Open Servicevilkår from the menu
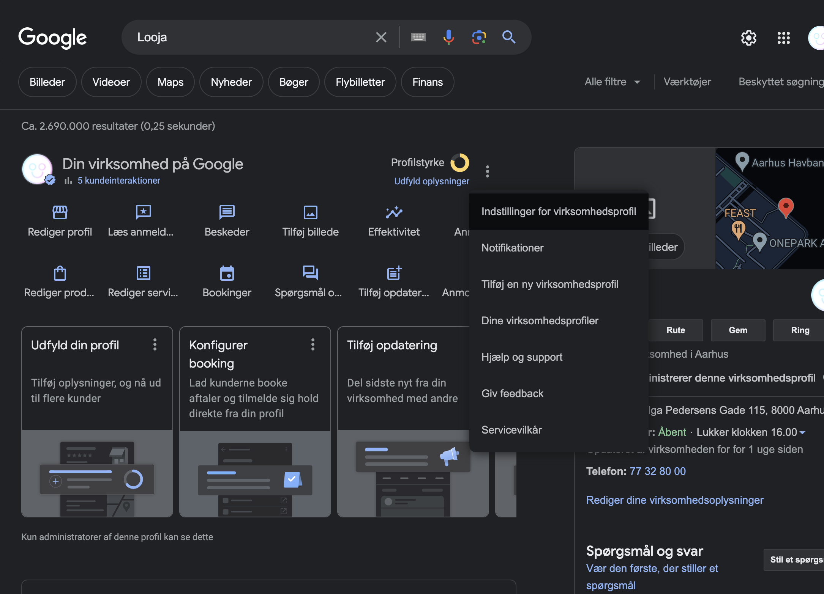The height and width of the screenshot is (594, 824). click(x=559, y=430)
